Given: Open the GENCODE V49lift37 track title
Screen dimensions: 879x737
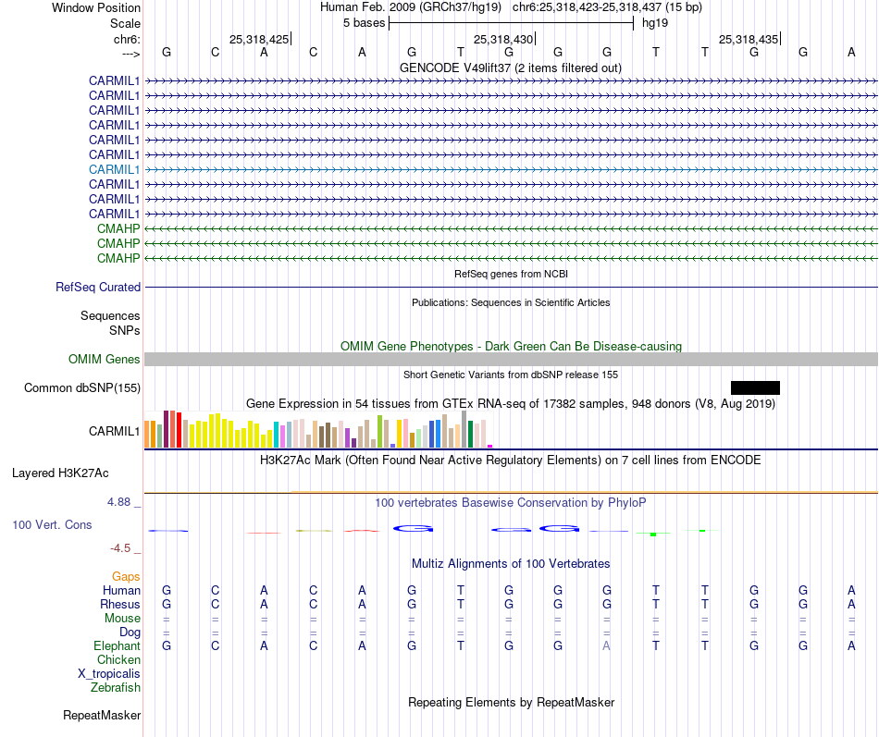Looking at the screenshot, I should coord(511,68).
